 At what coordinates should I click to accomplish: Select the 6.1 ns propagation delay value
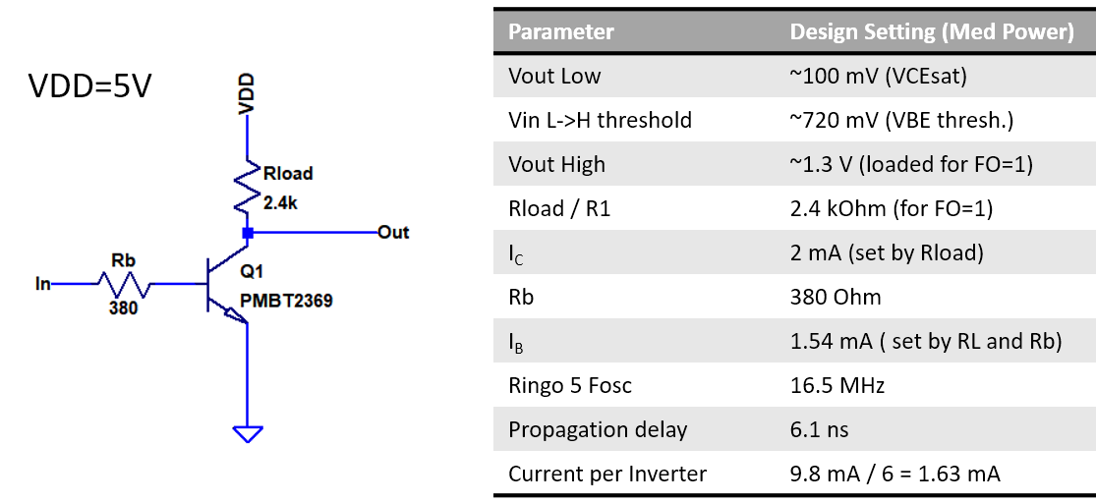click(819, 429)
